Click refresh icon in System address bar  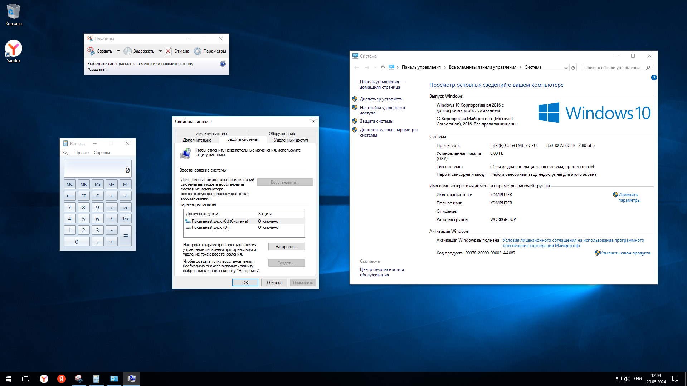tap(573, 68)
